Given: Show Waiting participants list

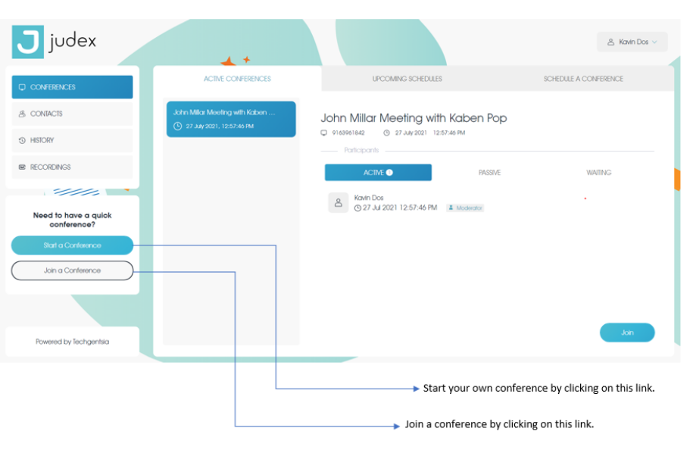Looking at the screenshot, I should coord(598,173).
